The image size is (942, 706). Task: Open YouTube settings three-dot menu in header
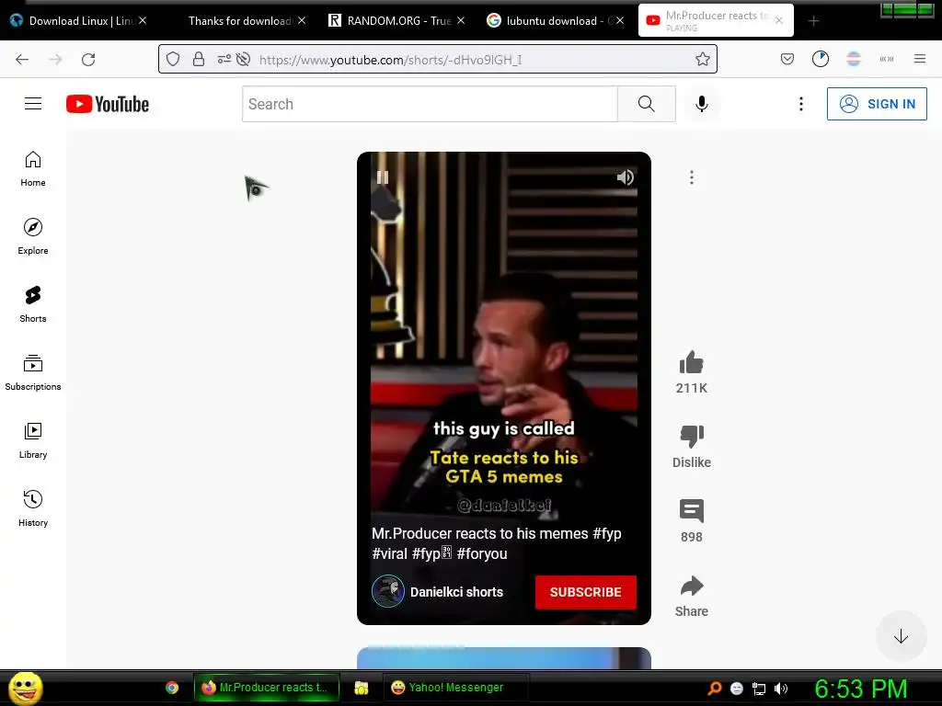point(801,104)
